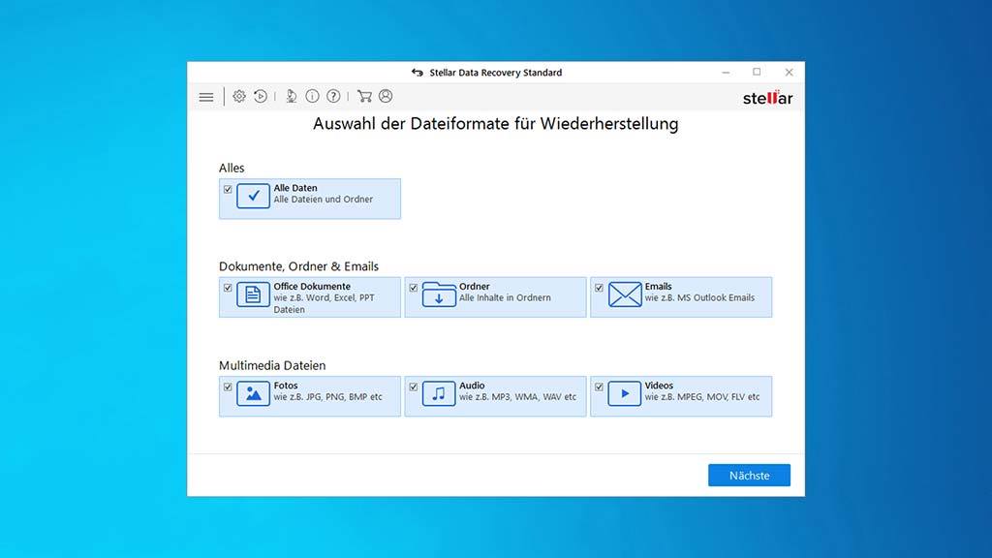992x558 pixels.
Task: Toggle the Office Dokumente checkbox
Action: point(228,288)
